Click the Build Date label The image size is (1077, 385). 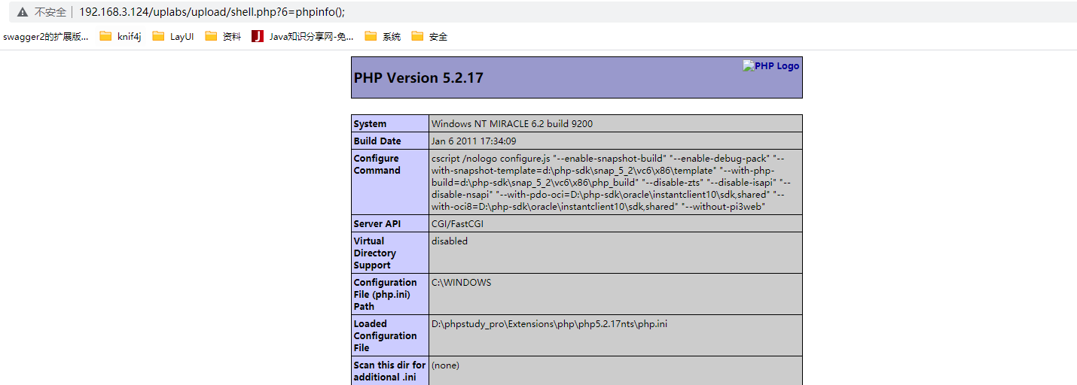[x=377, y=141]
